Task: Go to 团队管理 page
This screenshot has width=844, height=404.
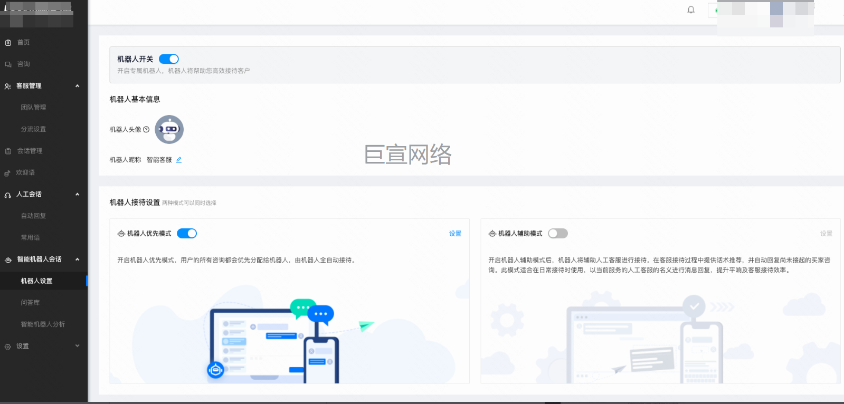Action: pyautogui.click(x=33, y=108)
